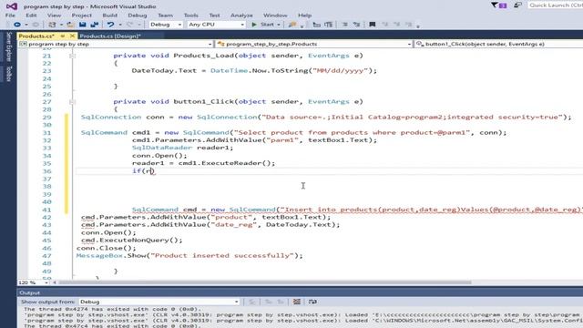This screenshot has height=328, width=583.
Task: Open the Build menu
Action: [109, 15]
